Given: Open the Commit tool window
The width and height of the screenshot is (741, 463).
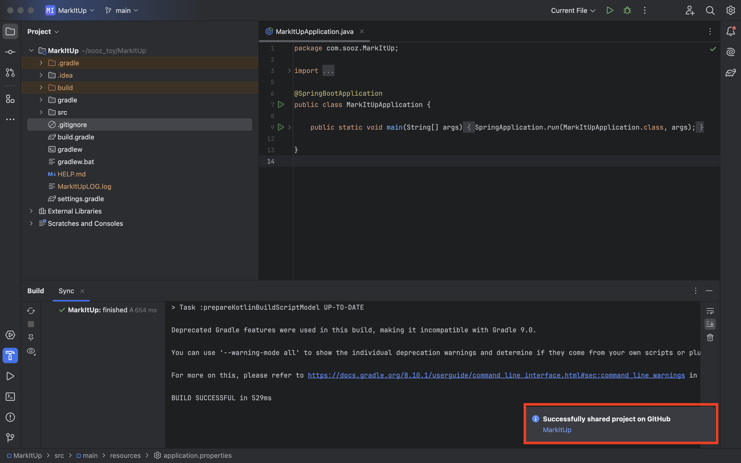Looking at the screenshot, I should (10, 52).
